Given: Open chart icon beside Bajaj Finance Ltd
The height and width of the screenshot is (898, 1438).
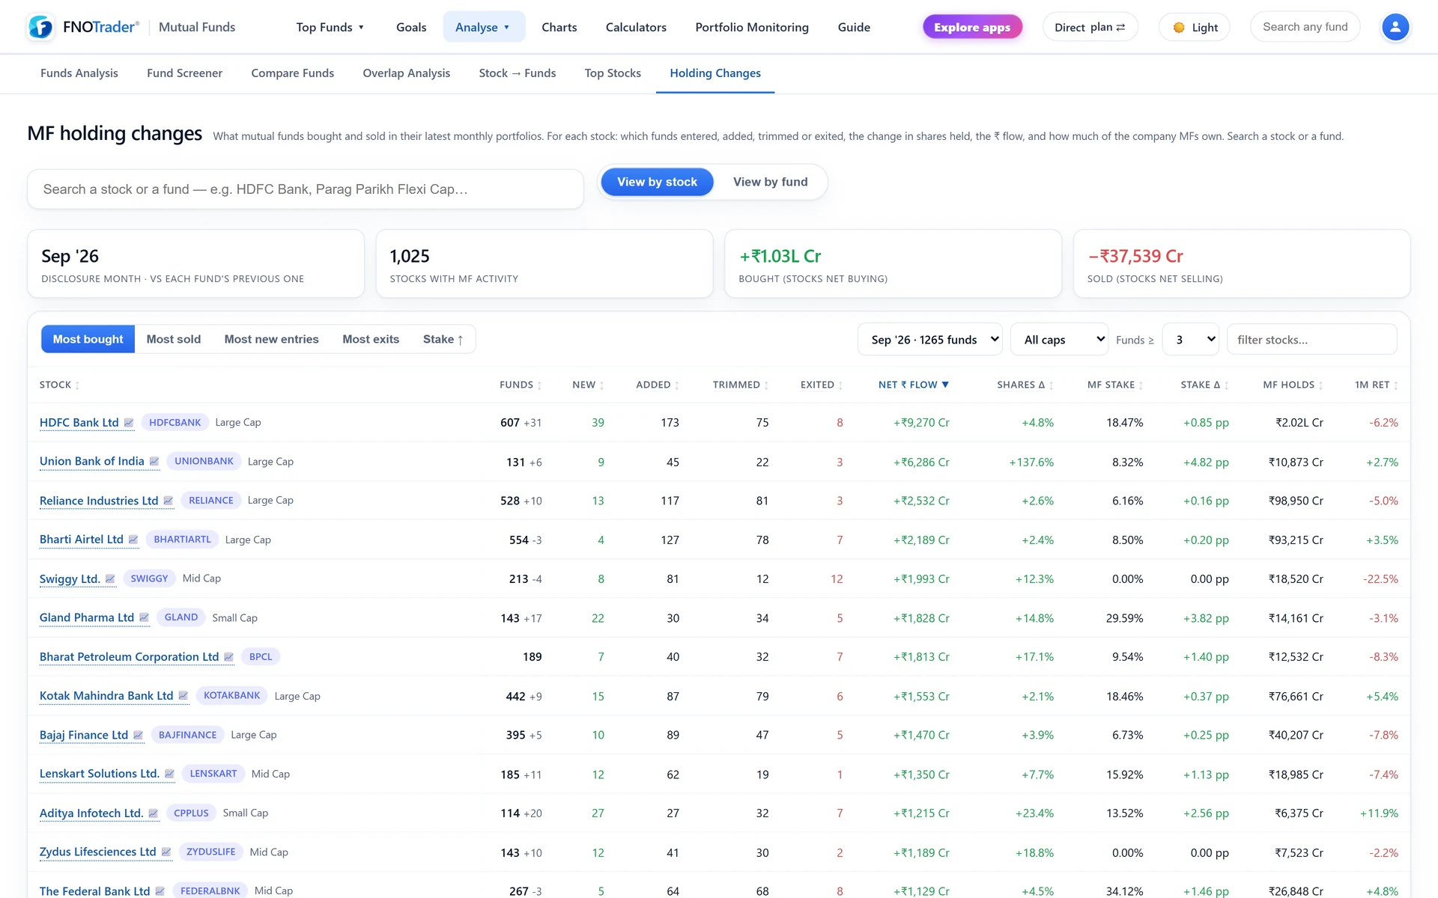Looking at the screenshot, I should (x=139, y=735).
